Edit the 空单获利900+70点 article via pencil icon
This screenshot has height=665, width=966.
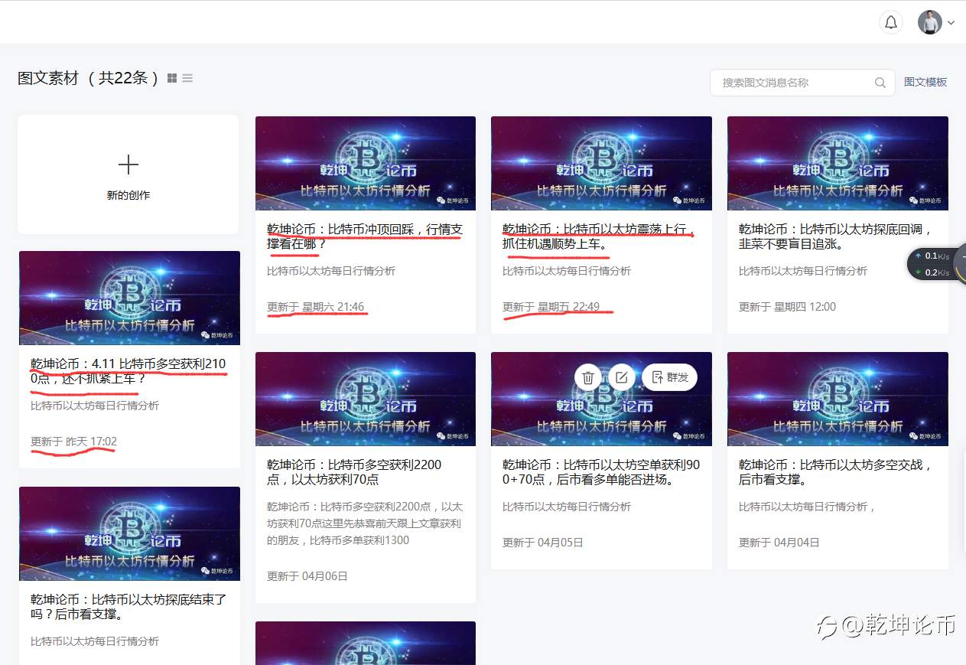click(622, 377)
